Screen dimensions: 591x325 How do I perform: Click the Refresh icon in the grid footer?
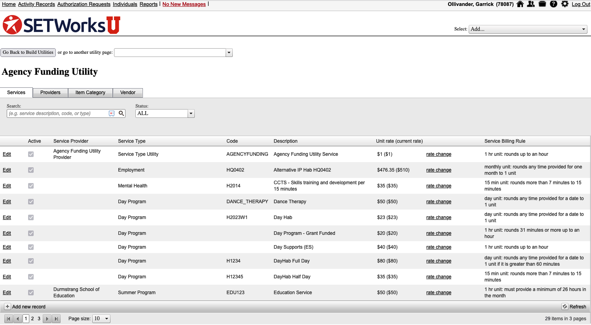[x=565, y=307]
